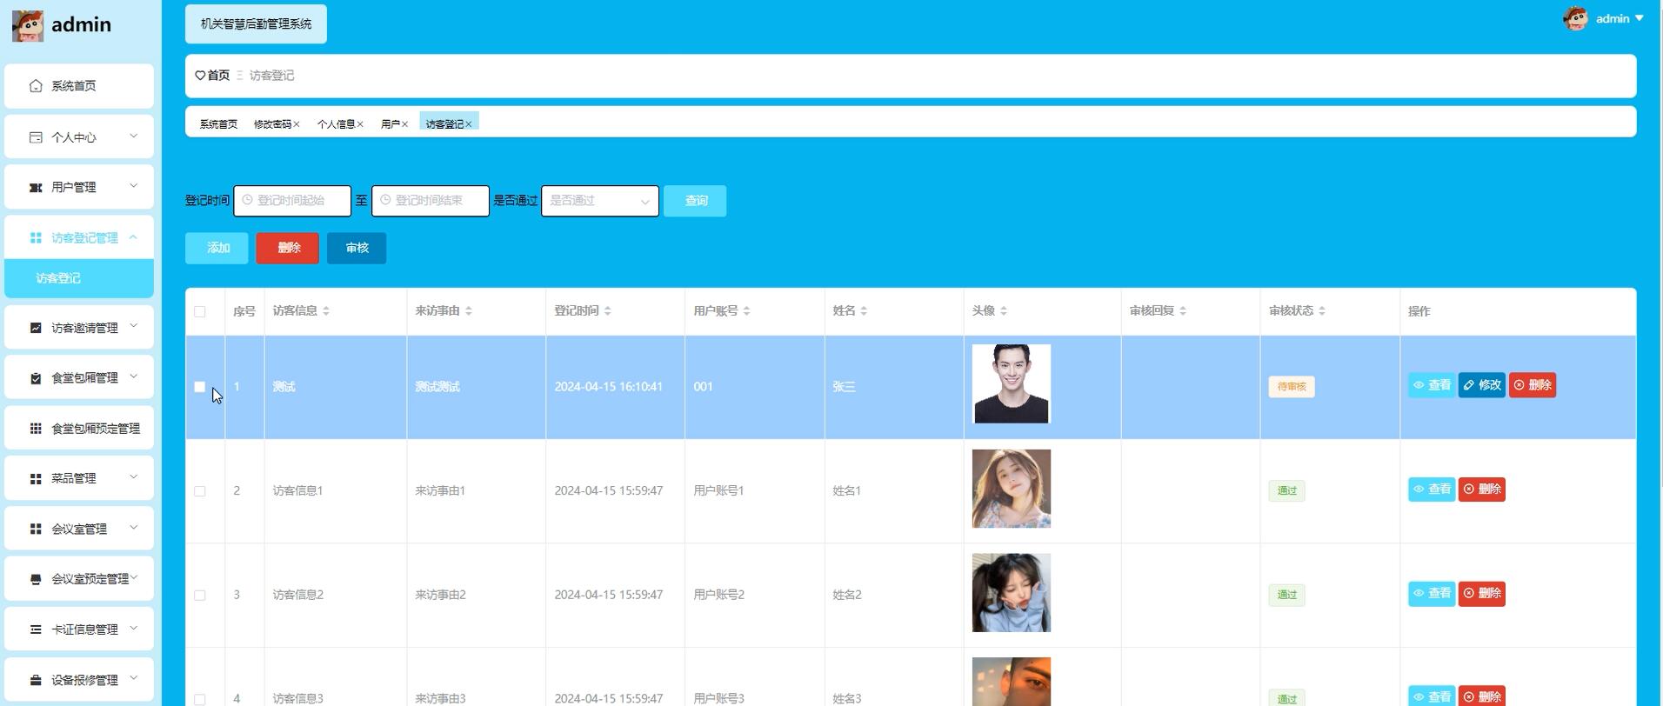Sort by 访客信息 column
The image size is (1663, 706).
326,311
